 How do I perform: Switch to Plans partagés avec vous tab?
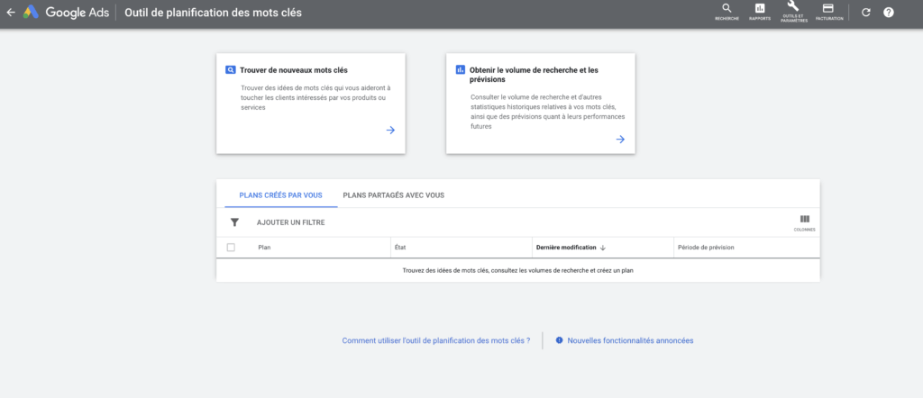click(x=393, y=194)
